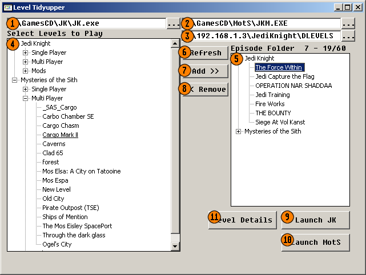Click the Level Tidyupper title bar icon
Viewport: 366px width, 275px height.
coord(7,7)
